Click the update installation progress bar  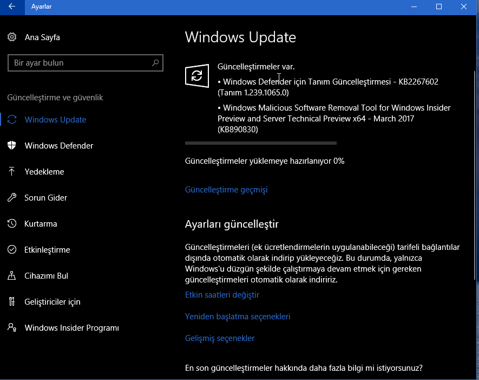pyautogui.click(x=260, y=143)
